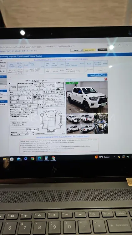Switch to the Microsoft Edge taskbar icon
This screenshot has height=235, width=132.
tap(39, 158)
